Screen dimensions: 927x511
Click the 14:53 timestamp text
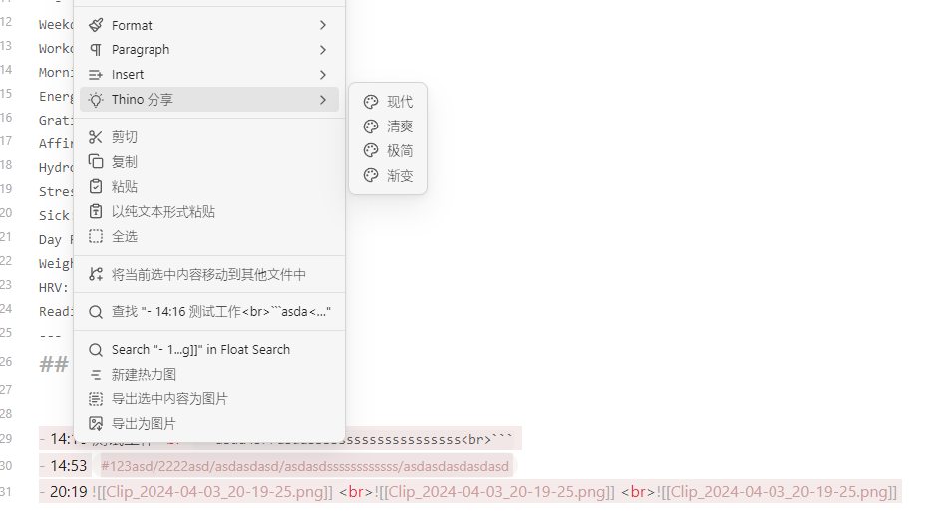pos(69,466)
